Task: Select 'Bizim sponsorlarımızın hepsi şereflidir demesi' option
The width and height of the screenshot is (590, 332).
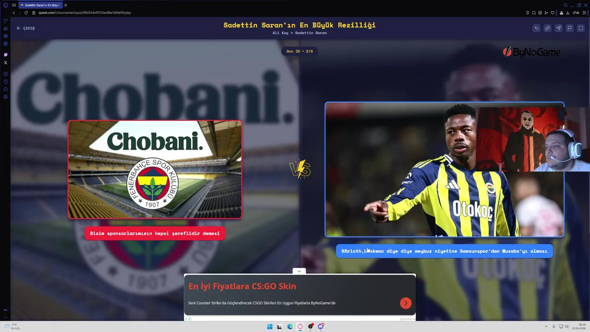Action: pyautogui.click(x=155, y=233)
